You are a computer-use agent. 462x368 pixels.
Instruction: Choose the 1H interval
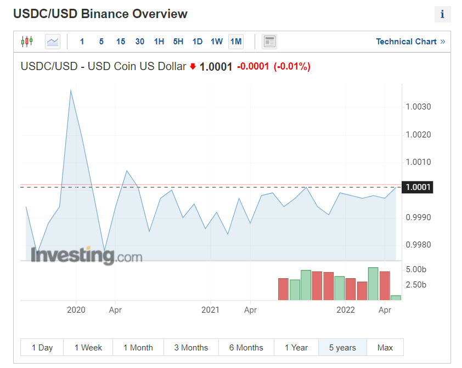coord(159,42)
